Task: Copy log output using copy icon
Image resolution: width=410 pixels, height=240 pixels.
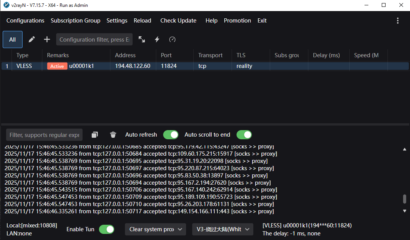Action: (x=95, y=135)
